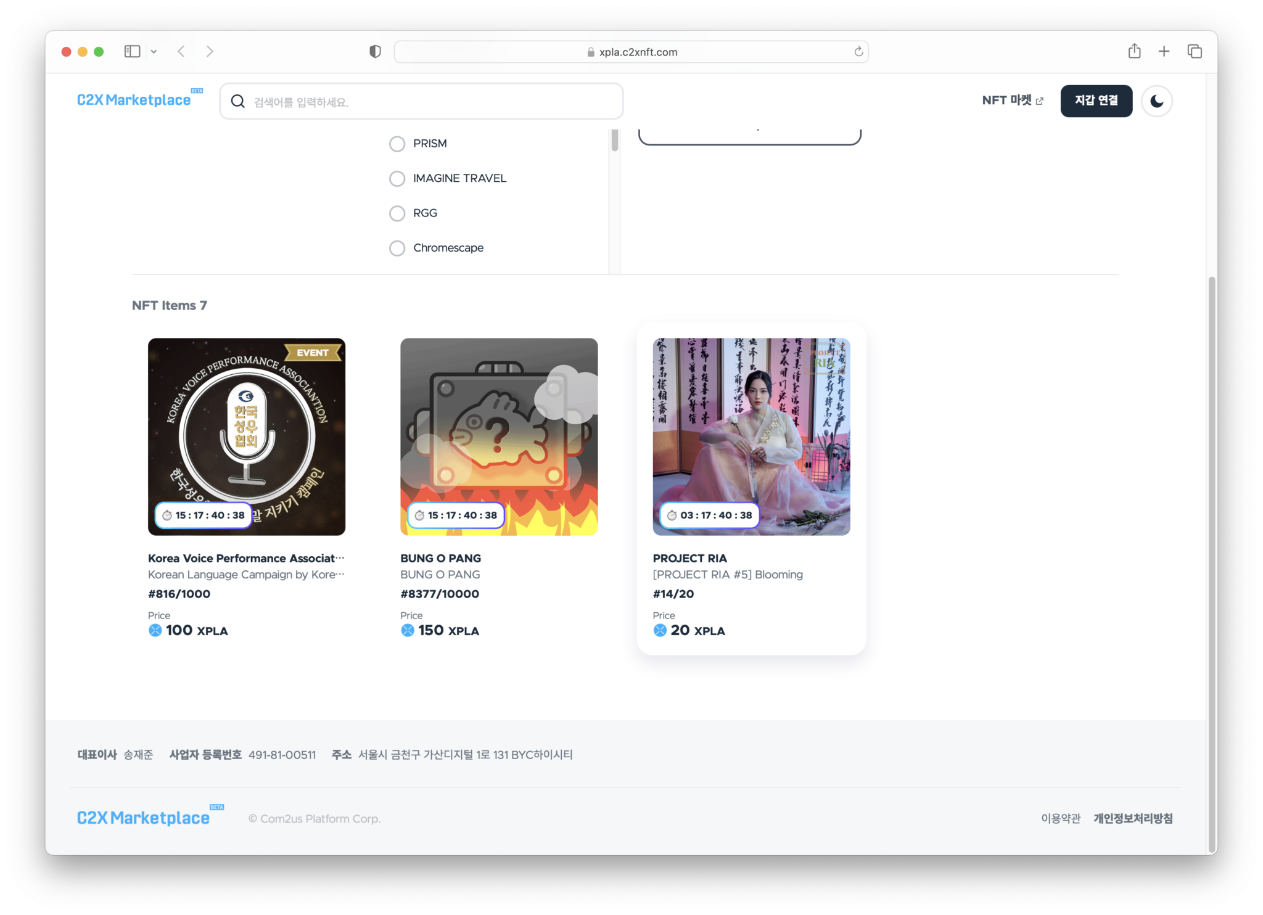Toggle dark mode moon icon

[x=1156, y=101]
